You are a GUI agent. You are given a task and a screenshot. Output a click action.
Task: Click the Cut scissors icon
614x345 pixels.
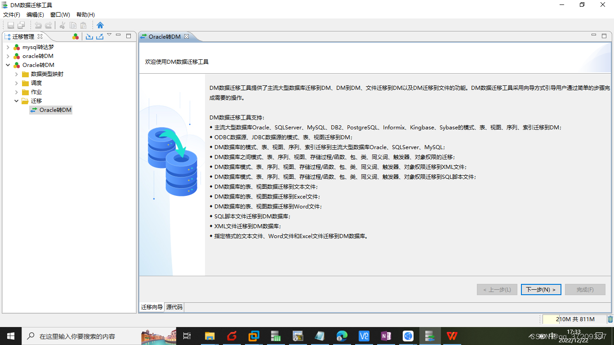[x=62, y=25]
